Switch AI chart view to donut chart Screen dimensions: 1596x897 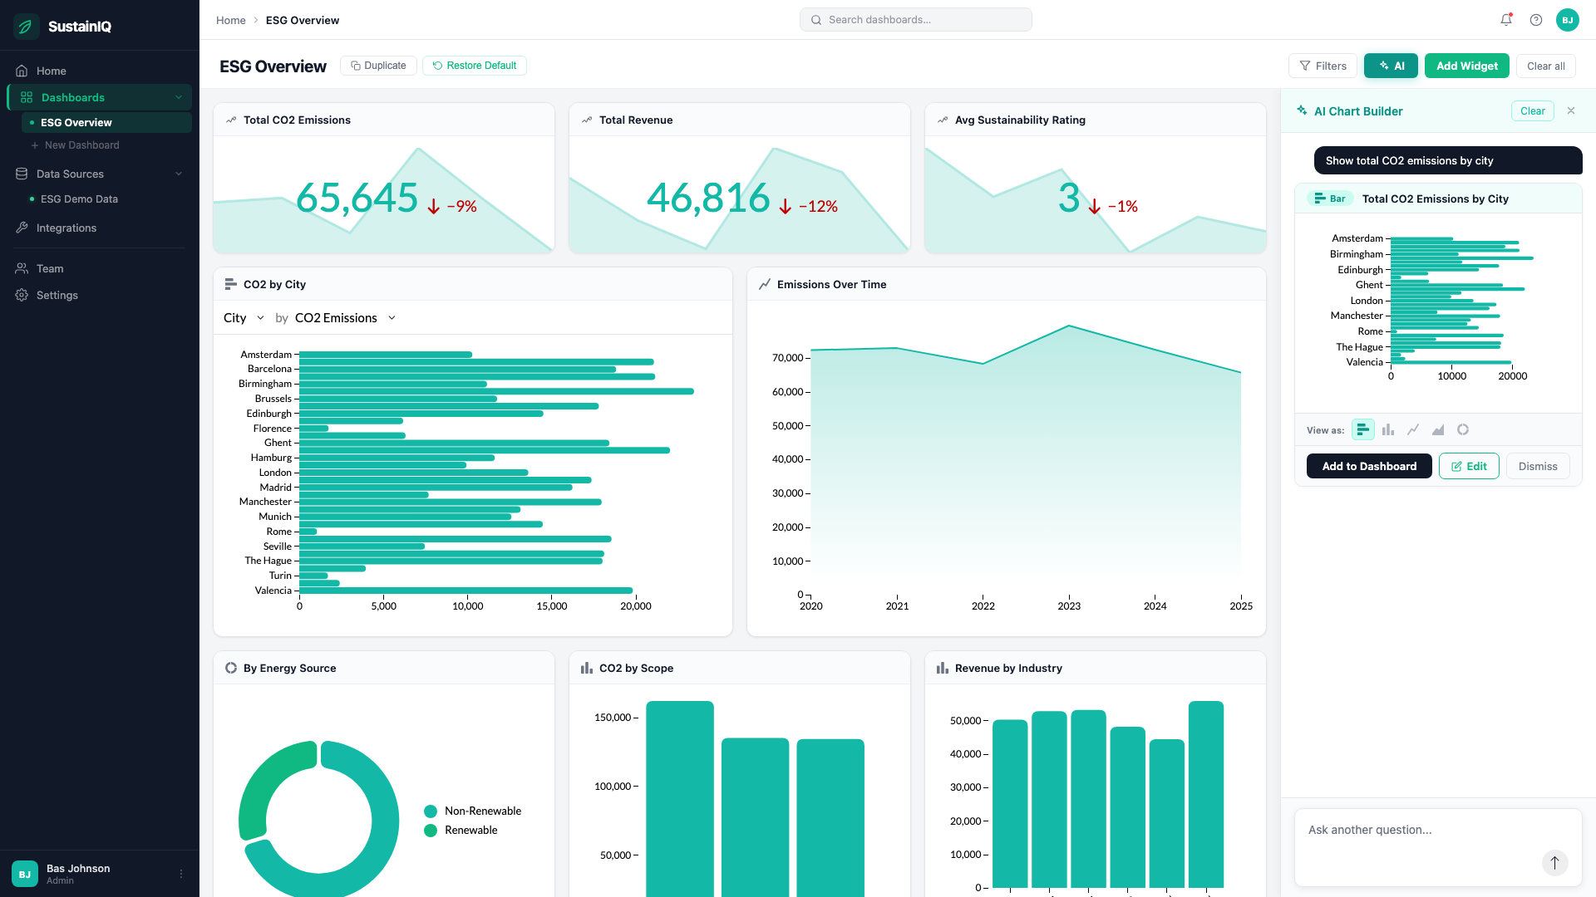click(1463, 429)
